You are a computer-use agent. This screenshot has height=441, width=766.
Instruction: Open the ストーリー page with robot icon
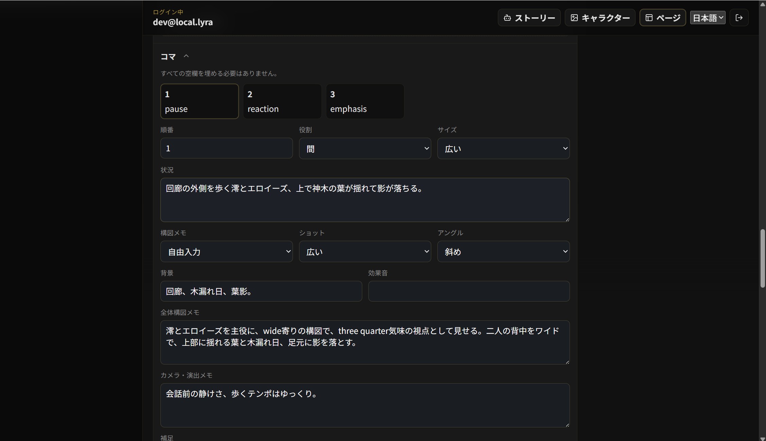(x=529, y=18)
